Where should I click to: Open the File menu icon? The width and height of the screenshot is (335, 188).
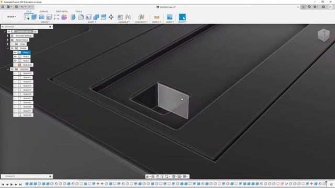coord(9,7)
